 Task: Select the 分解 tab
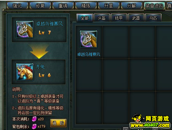coord(131,6)
